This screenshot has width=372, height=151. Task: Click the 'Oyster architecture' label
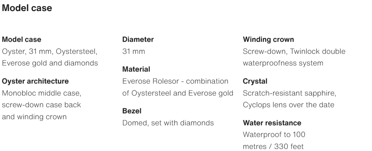click(35, 81)
